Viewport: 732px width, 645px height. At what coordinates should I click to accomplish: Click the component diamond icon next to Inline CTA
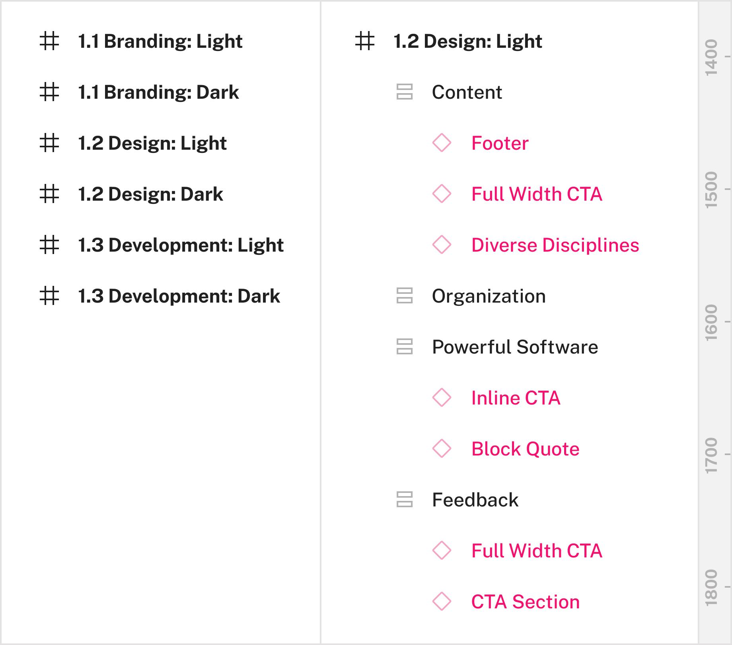(x=442, y=398)
